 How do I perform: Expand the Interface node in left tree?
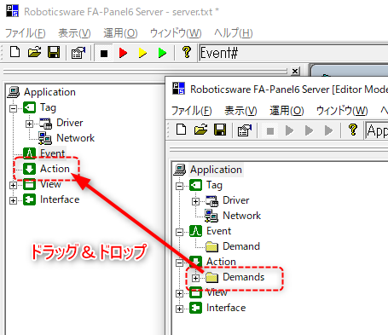tap(13, 200)
